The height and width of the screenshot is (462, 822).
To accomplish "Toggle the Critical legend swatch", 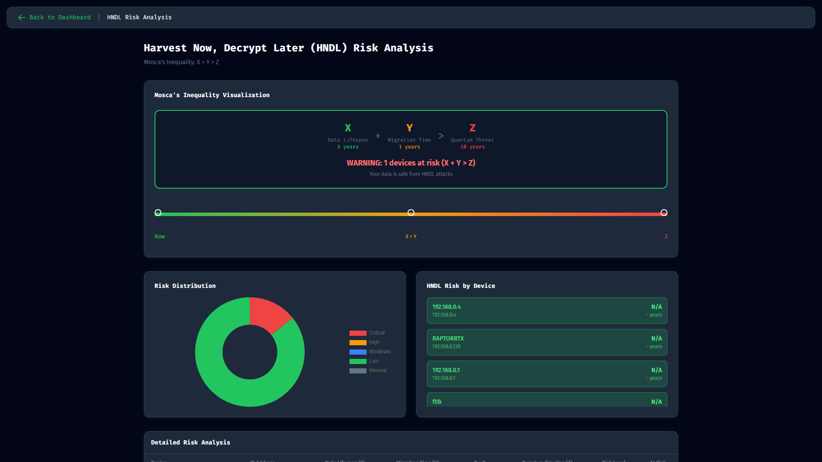I will coord(358,333).
